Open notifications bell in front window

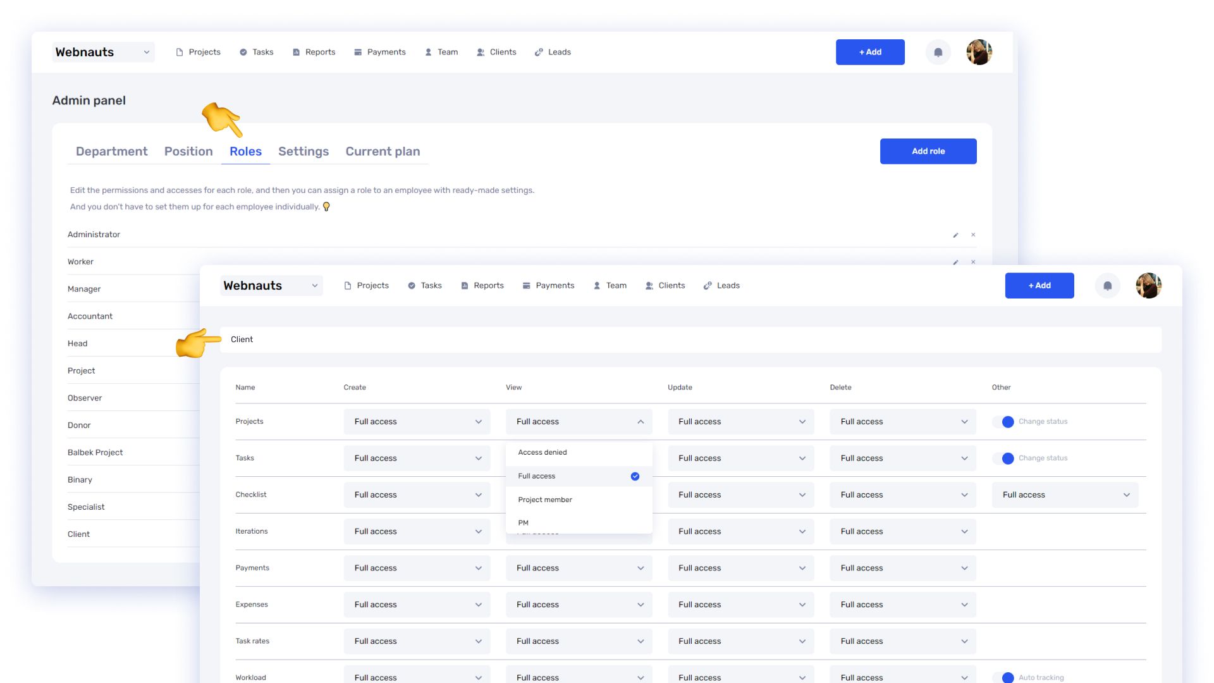click(x=1108, y=286)
